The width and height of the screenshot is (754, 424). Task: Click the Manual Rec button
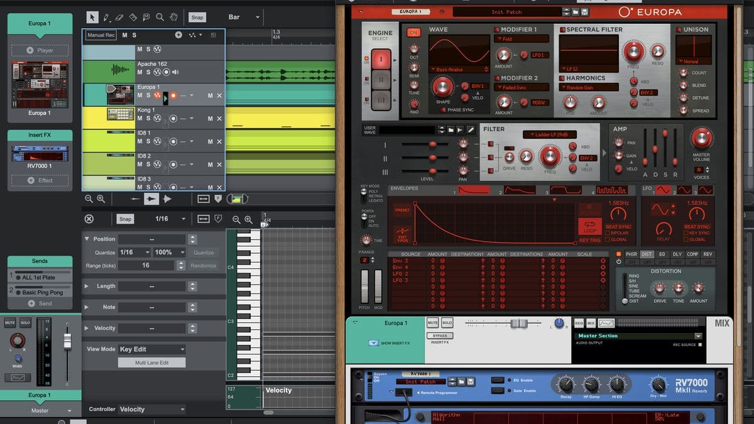point(101,35)
